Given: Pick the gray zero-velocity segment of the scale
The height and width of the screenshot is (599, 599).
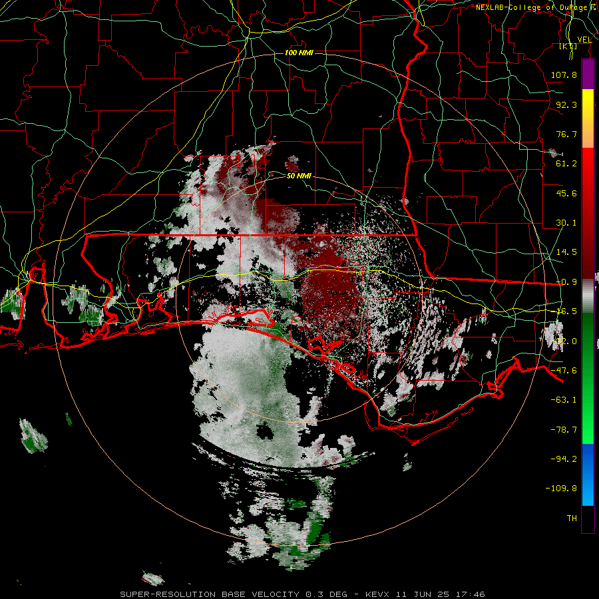Looking at the screenshot, I should click(x=588, y=296).
